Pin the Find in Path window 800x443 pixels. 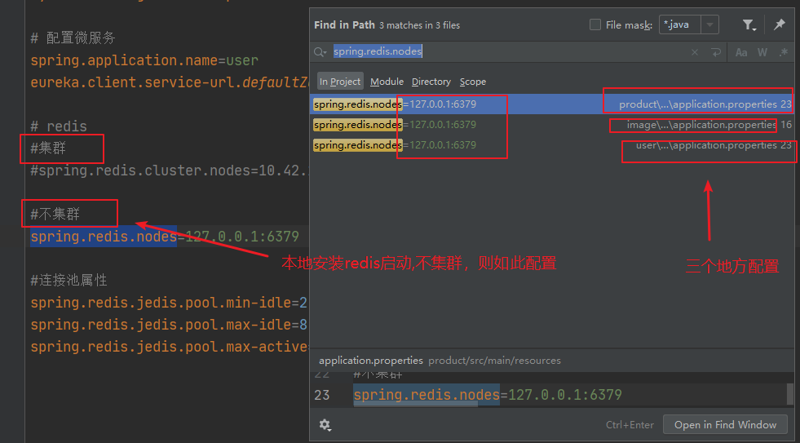(x=779, y=24)
